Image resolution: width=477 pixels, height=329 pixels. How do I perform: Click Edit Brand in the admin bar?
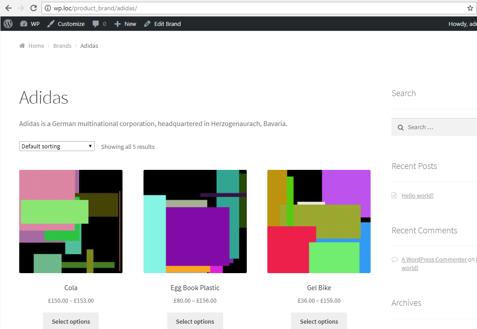pyautogui.click(x=162, y=24)
